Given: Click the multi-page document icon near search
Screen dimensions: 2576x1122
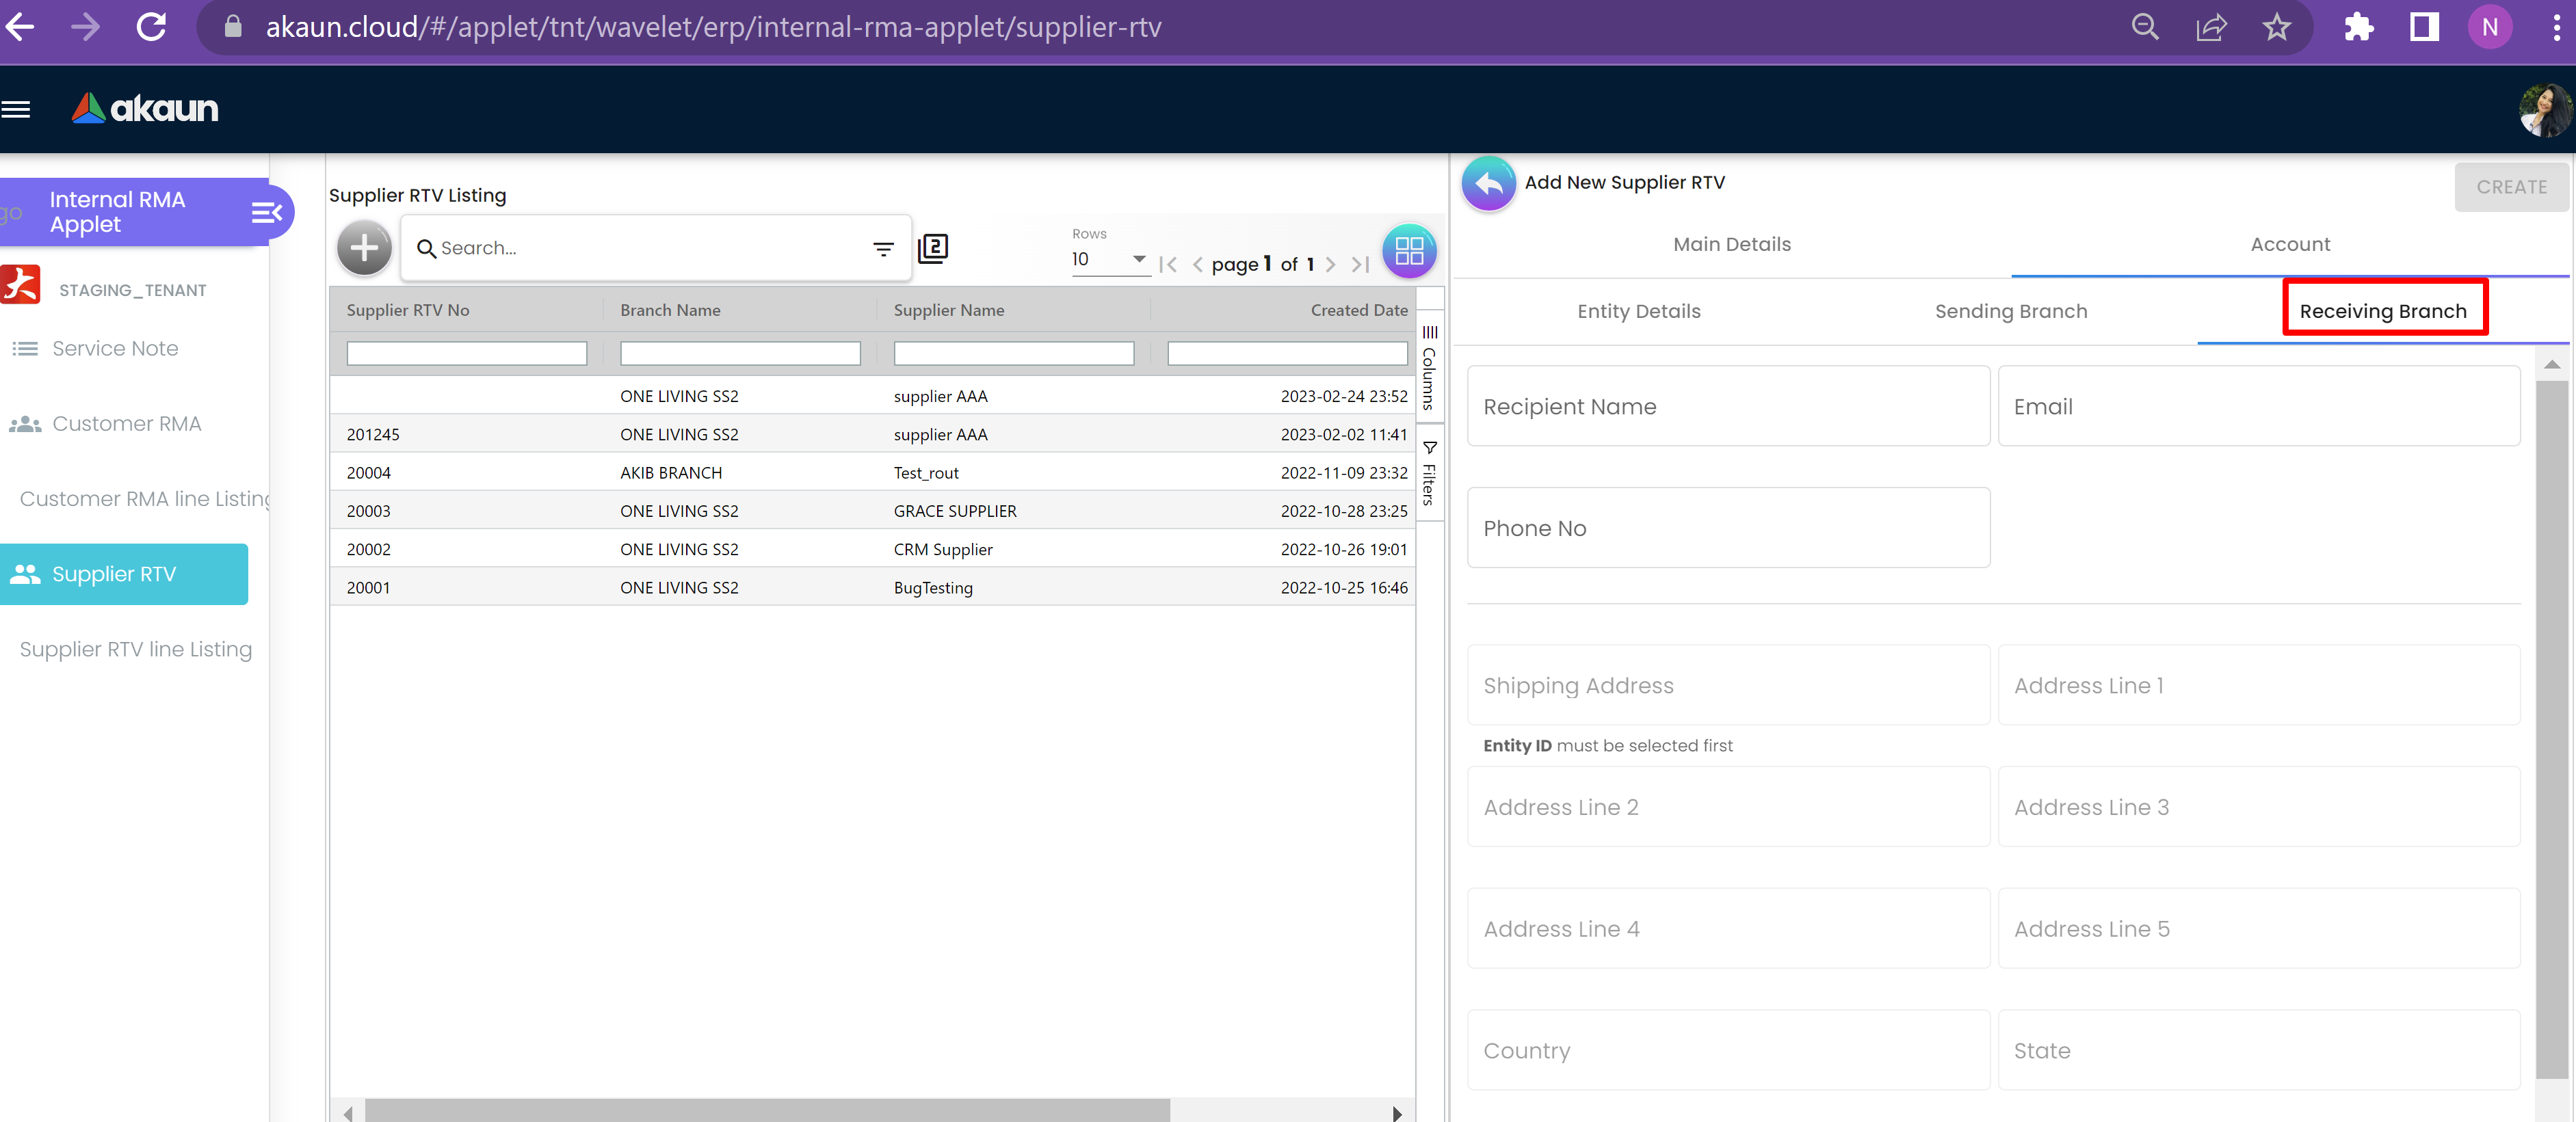Looking at the screenshot, I should pyautogui.click(x=932, y=248).
